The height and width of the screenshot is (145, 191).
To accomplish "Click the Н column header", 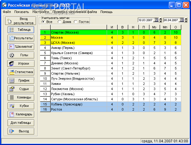I will coord(133,27).
